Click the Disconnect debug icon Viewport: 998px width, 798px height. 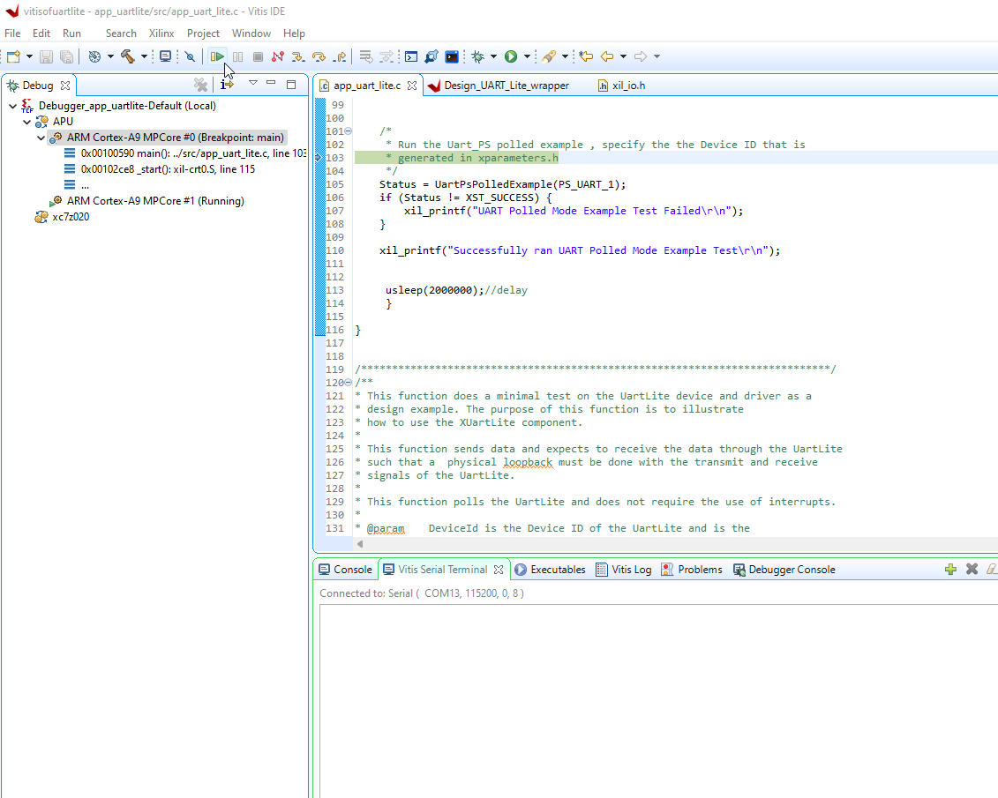coord(277,56)
